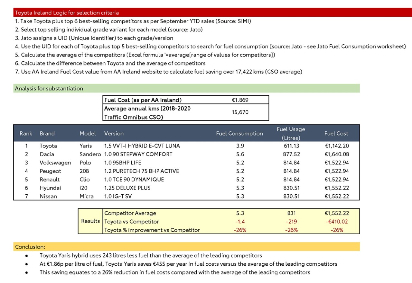Click the orange 'Conclusion:' header

(x=187, y=247)
